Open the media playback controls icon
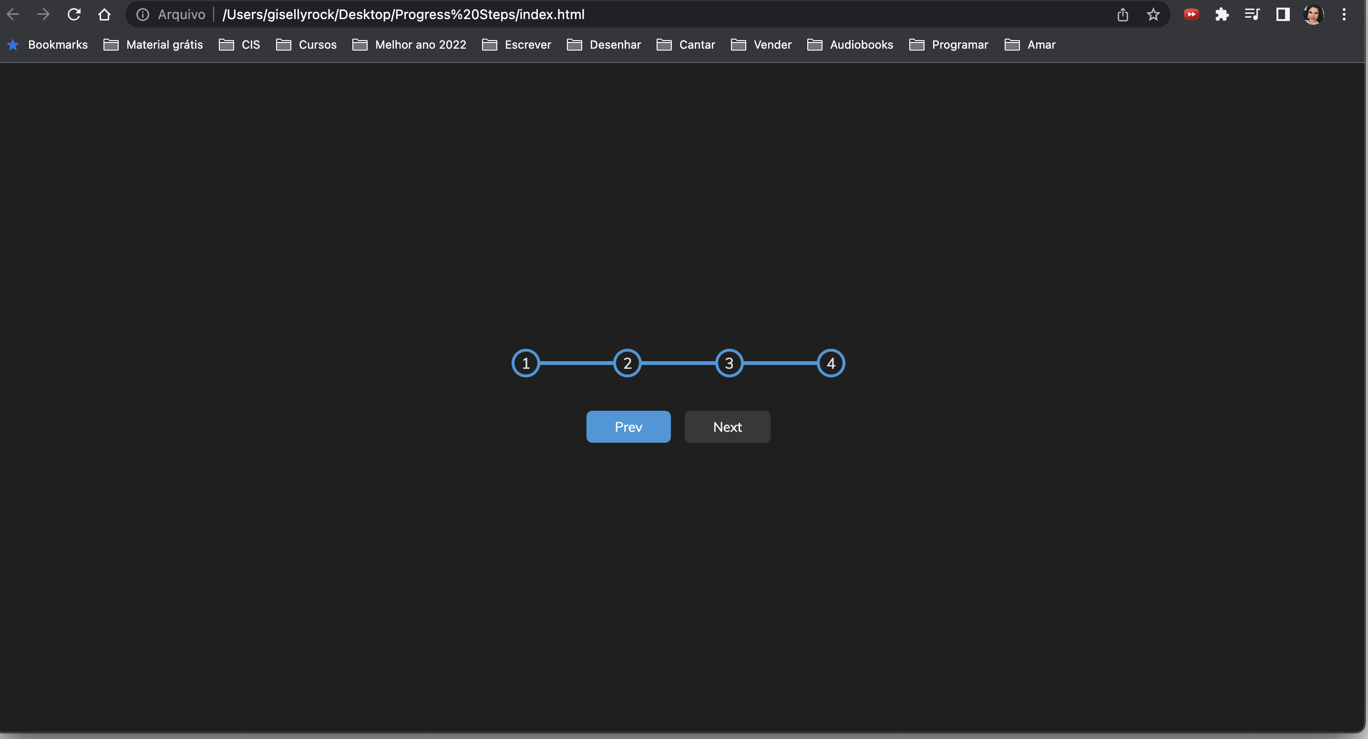This screenshot has height=739, width=1368. point(1252,14)
